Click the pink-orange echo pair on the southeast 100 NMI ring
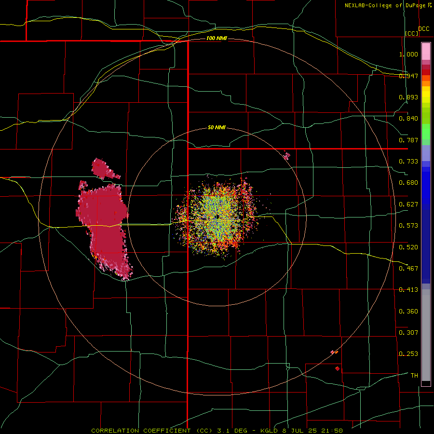This screenshot has width=434, height=434. click(x=334, y=352)
